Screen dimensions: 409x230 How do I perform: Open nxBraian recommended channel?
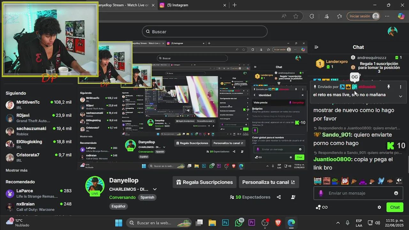pyautogui.click(x=38, y=206)
